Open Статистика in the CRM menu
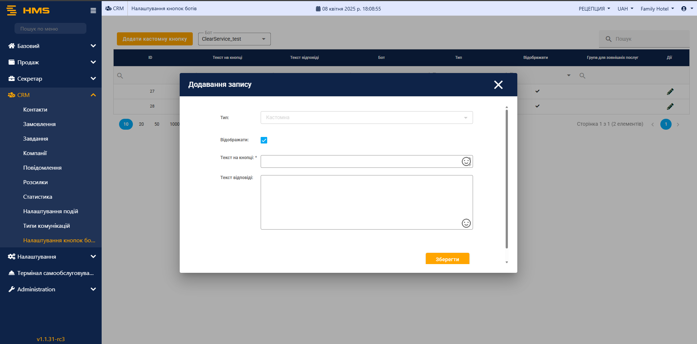697x344 pixels. 38,197
